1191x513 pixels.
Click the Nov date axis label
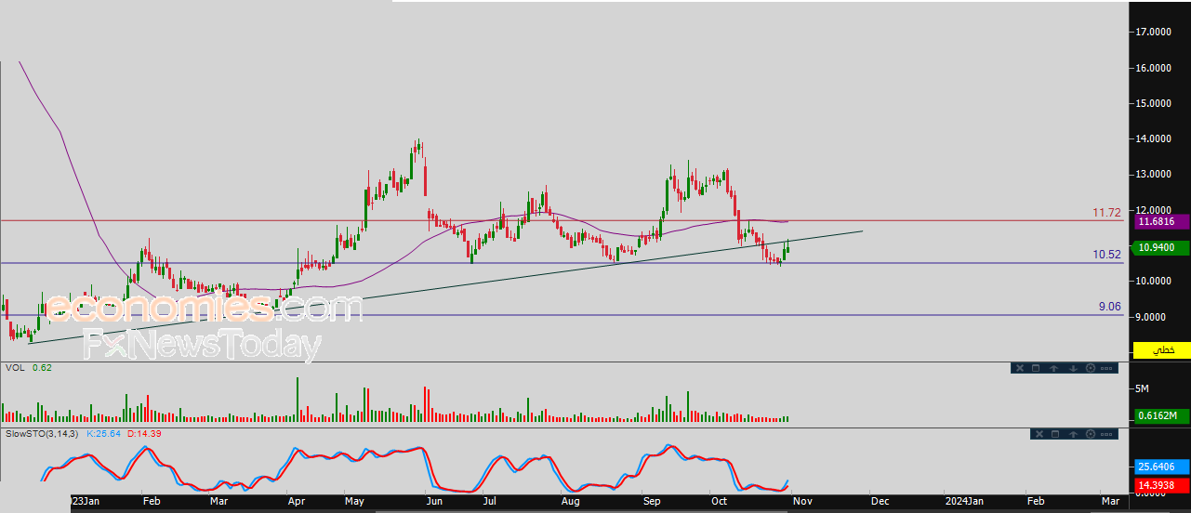pyautogui.click(x=802, y=502)
